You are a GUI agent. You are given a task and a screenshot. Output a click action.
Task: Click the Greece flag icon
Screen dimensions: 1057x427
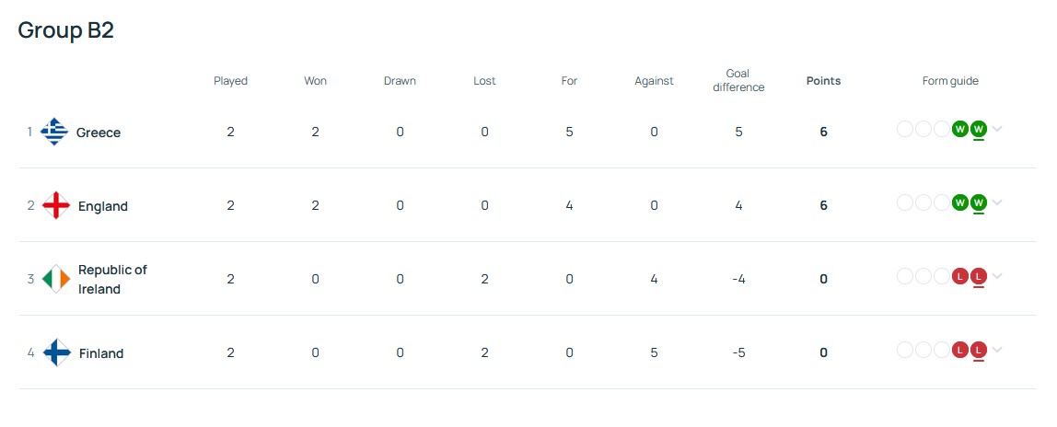click(x=54, y=132)
